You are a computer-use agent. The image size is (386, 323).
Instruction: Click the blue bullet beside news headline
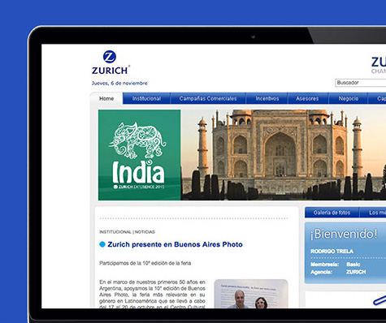(102, 244)
